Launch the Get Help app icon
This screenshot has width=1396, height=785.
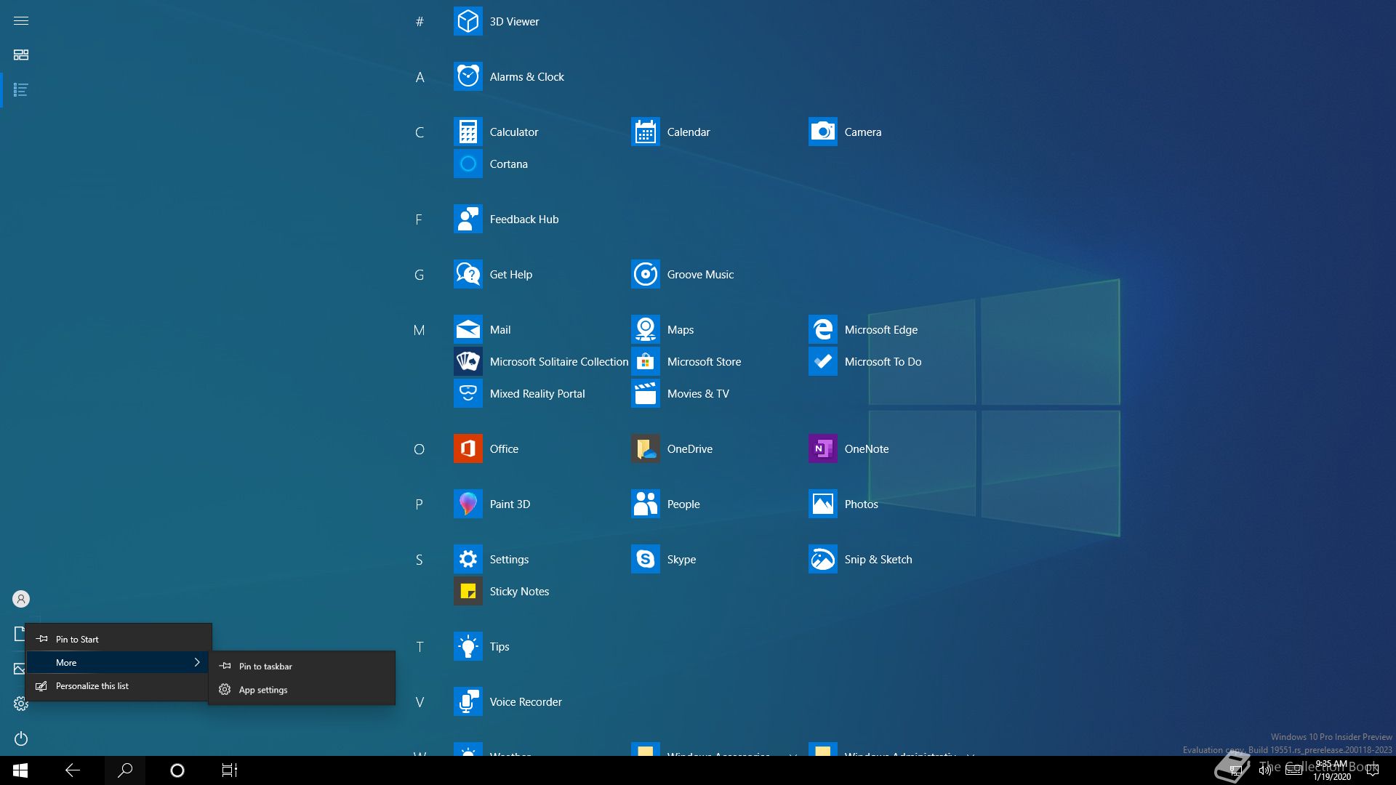tap(468, 274)
